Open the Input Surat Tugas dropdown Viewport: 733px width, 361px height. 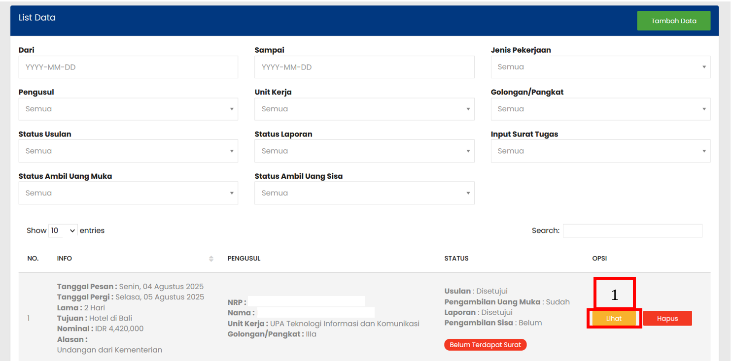pyautogui.click(x=600, y=151)
